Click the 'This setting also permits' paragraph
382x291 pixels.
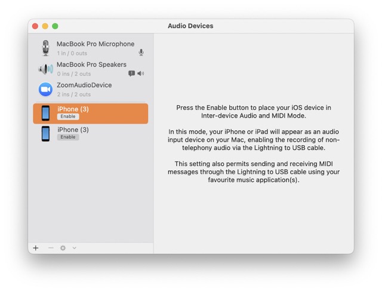pyautogui.click(x=254, y=171)
